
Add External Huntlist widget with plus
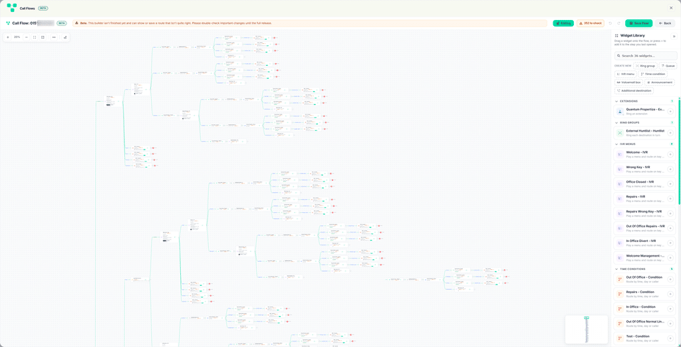pos(670,133)
